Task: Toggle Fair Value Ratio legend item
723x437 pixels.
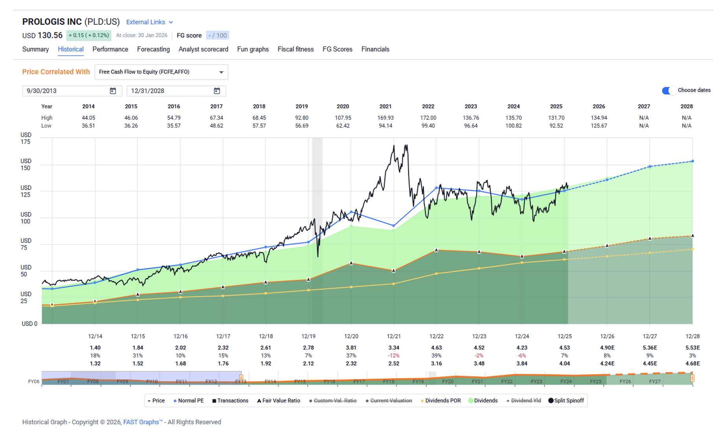Action: pyautogui.click(x=278, y=401)
